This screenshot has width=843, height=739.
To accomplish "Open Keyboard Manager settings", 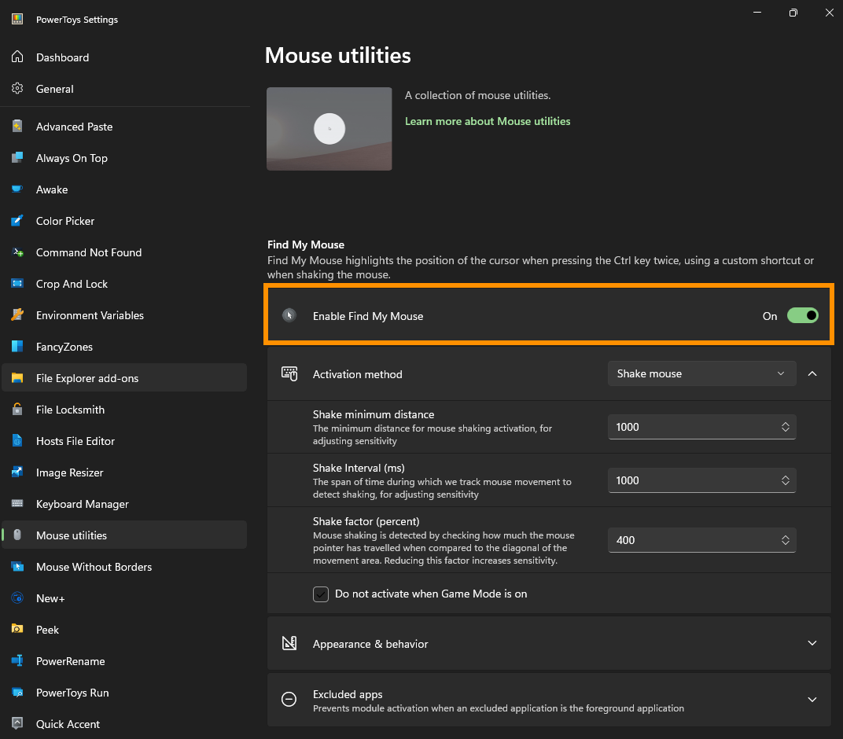I will pyautogui.click(x=124, y=504).
